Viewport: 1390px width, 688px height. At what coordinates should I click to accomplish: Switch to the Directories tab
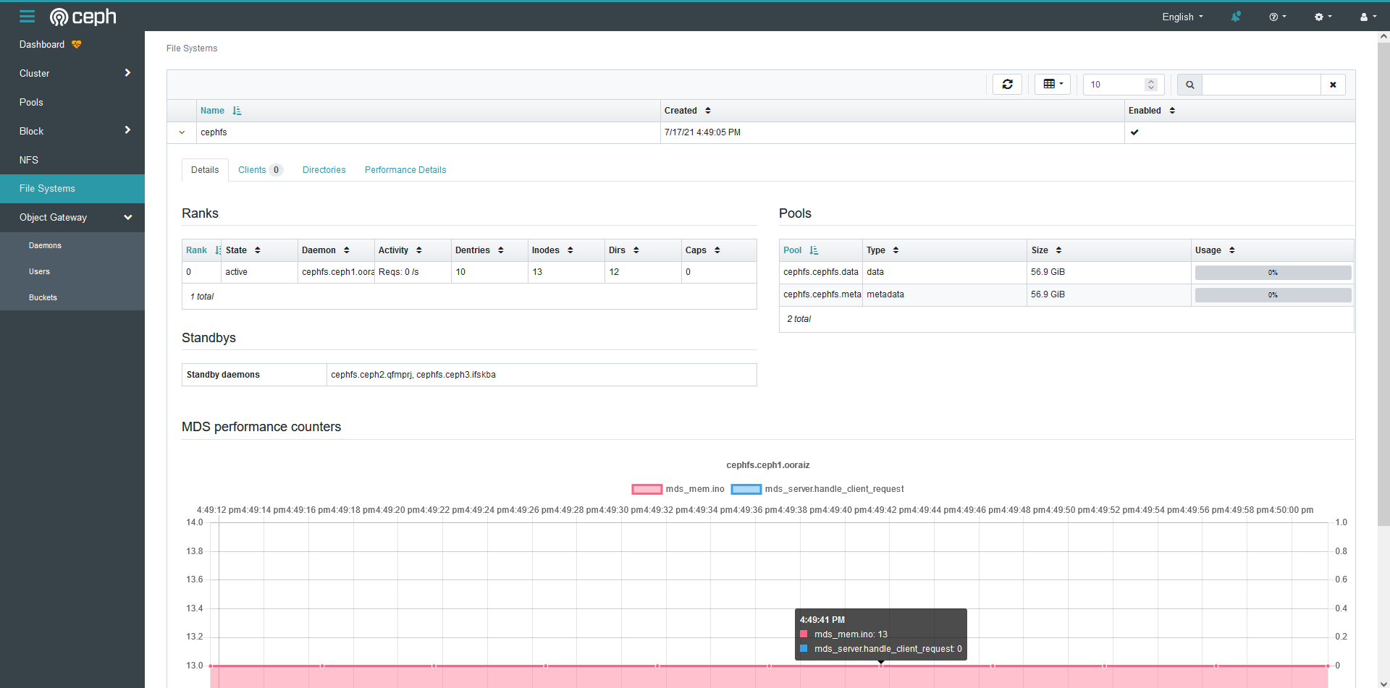tap(324, 170)
